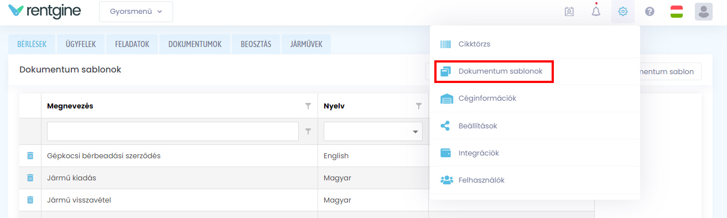Click the rentgine logo
Image resolution: width=727 pixels, height=218 pixels.
coord(44,11)
